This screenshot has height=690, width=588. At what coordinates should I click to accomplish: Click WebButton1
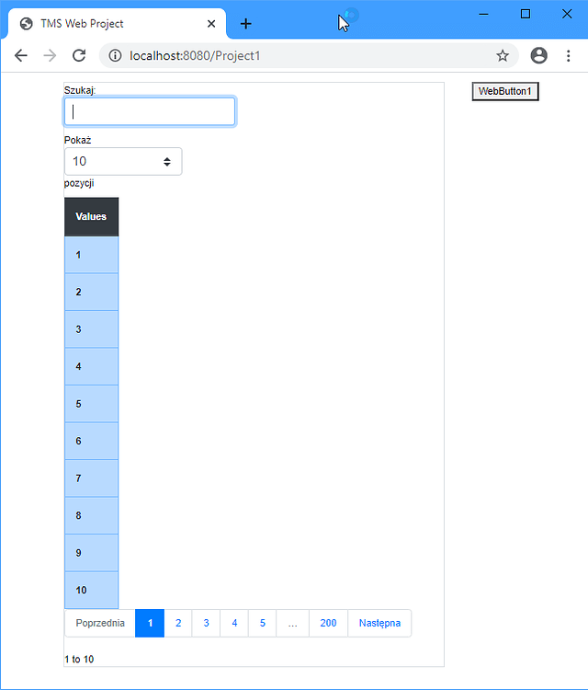click(505, 91)
